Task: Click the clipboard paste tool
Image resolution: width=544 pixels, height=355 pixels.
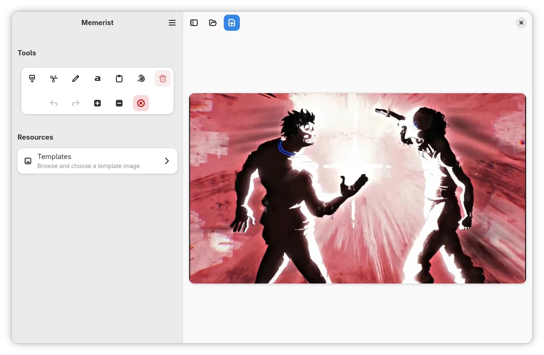Action: point(119,79)
